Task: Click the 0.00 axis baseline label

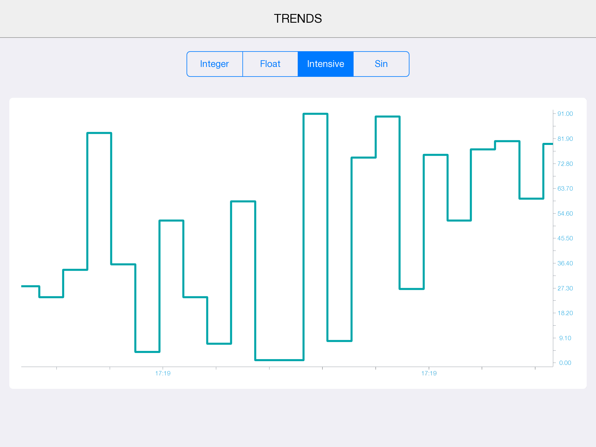Action: point(565,363)
